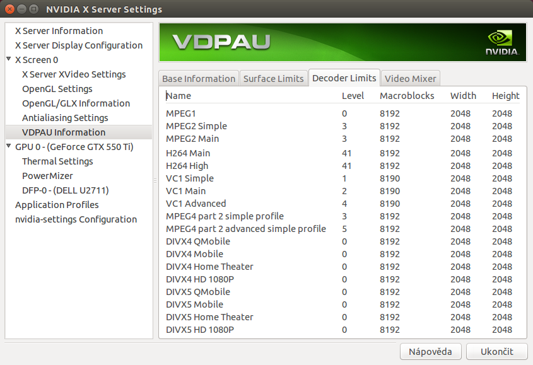Open Antialiasing Settings page
Viewport: 533px width, 365px height.
coord(65,118)
